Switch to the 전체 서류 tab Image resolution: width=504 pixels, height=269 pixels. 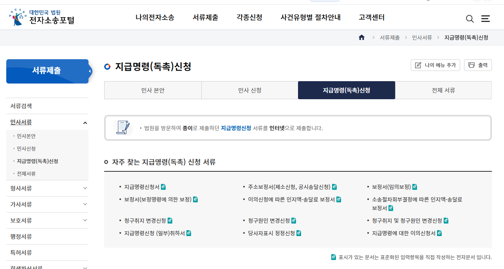[443, 90]
